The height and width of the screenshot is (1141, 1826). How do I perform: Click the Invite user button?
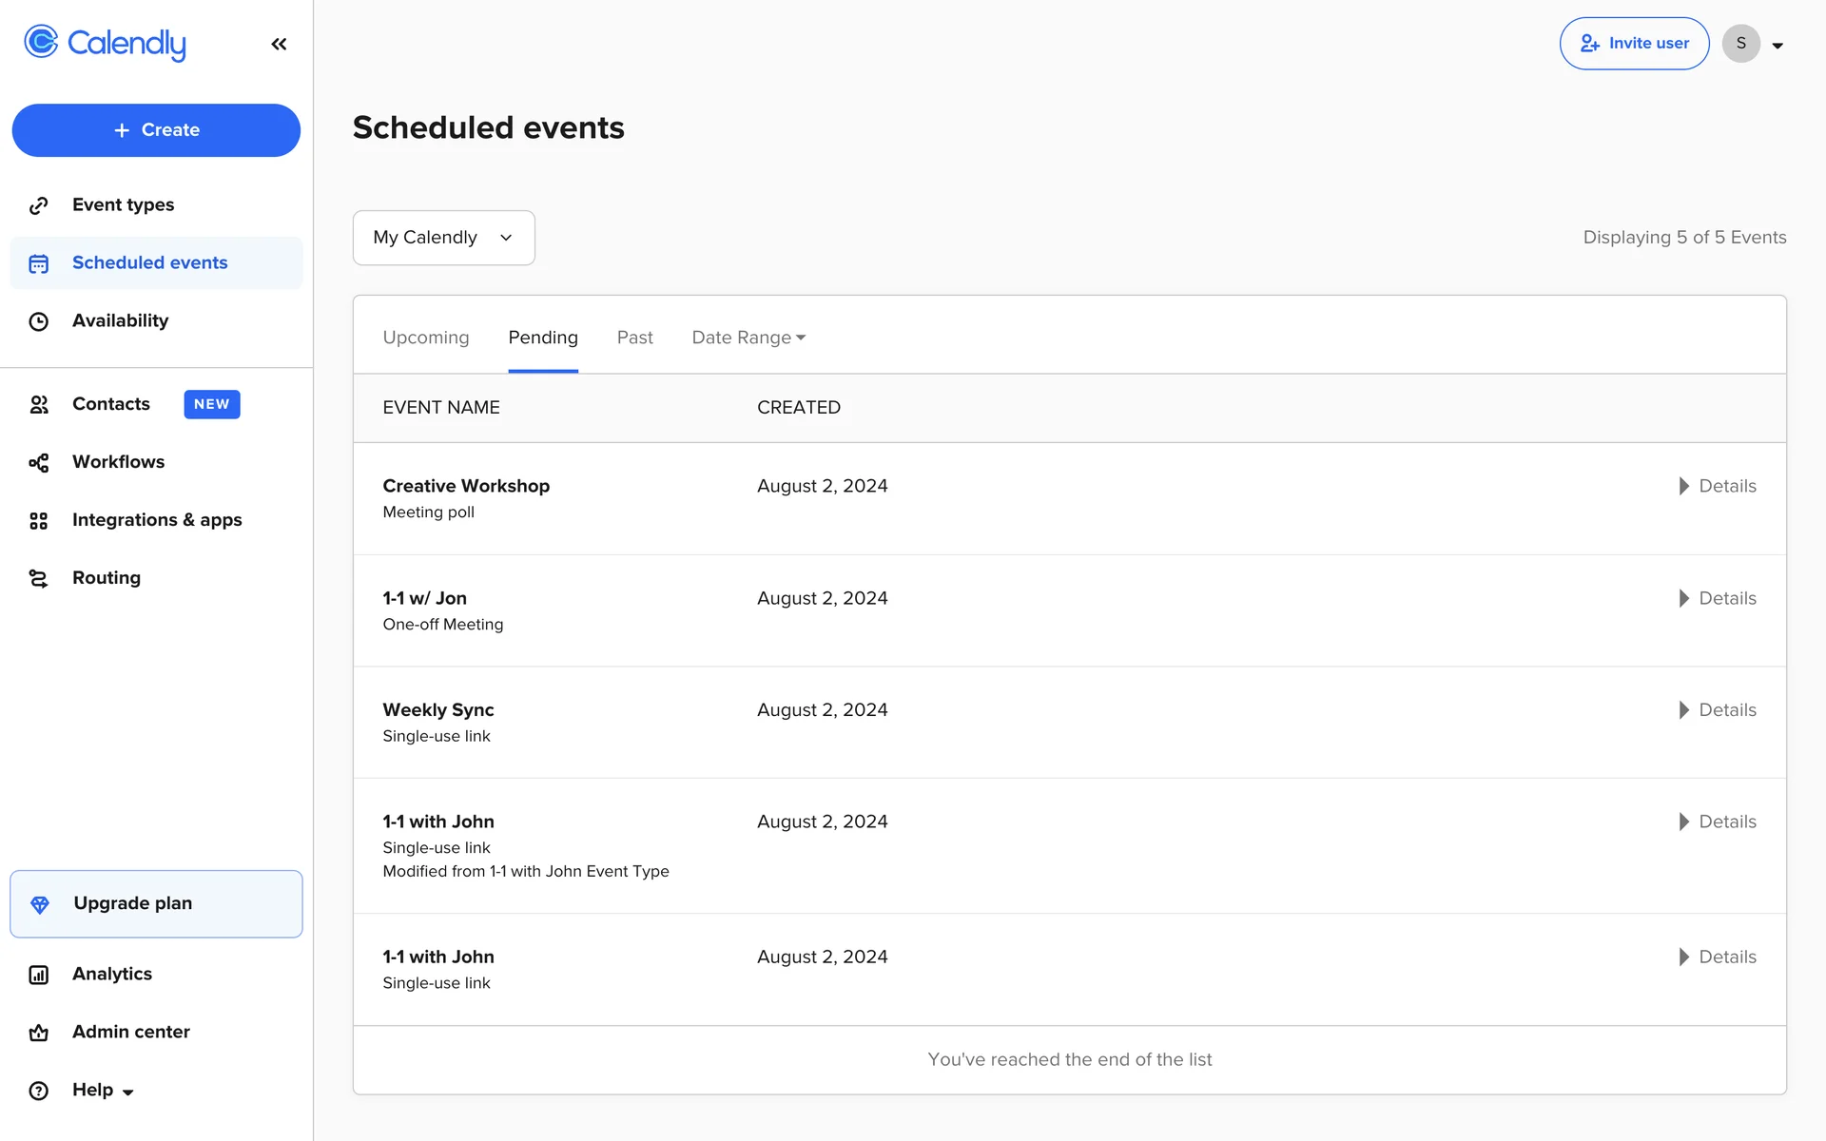click(1634, 44)
